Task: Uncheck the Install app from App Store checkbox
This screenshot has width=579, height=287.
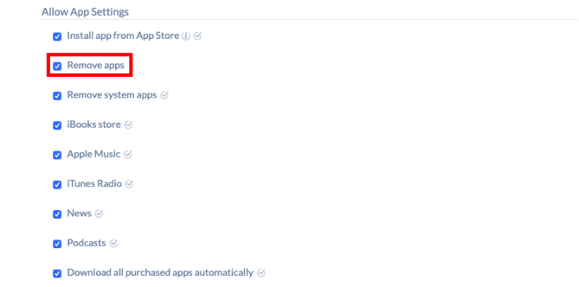Action: [x=57, y=36]
